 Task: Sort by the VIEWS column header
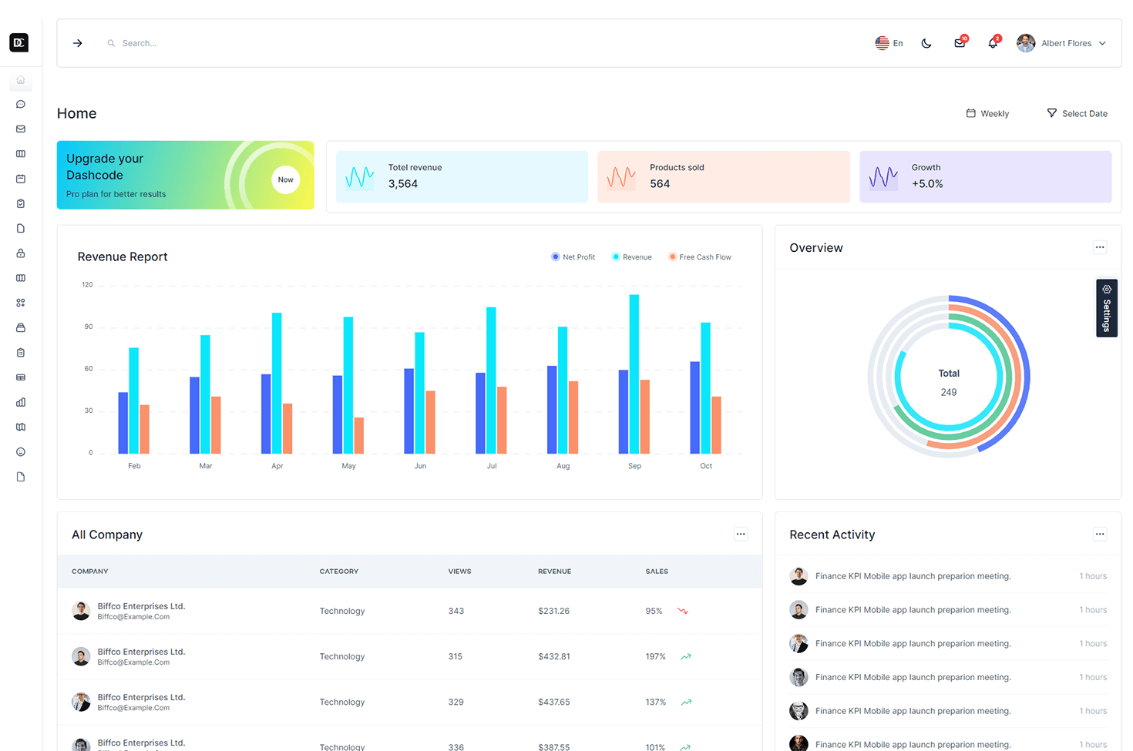point(460,572)
